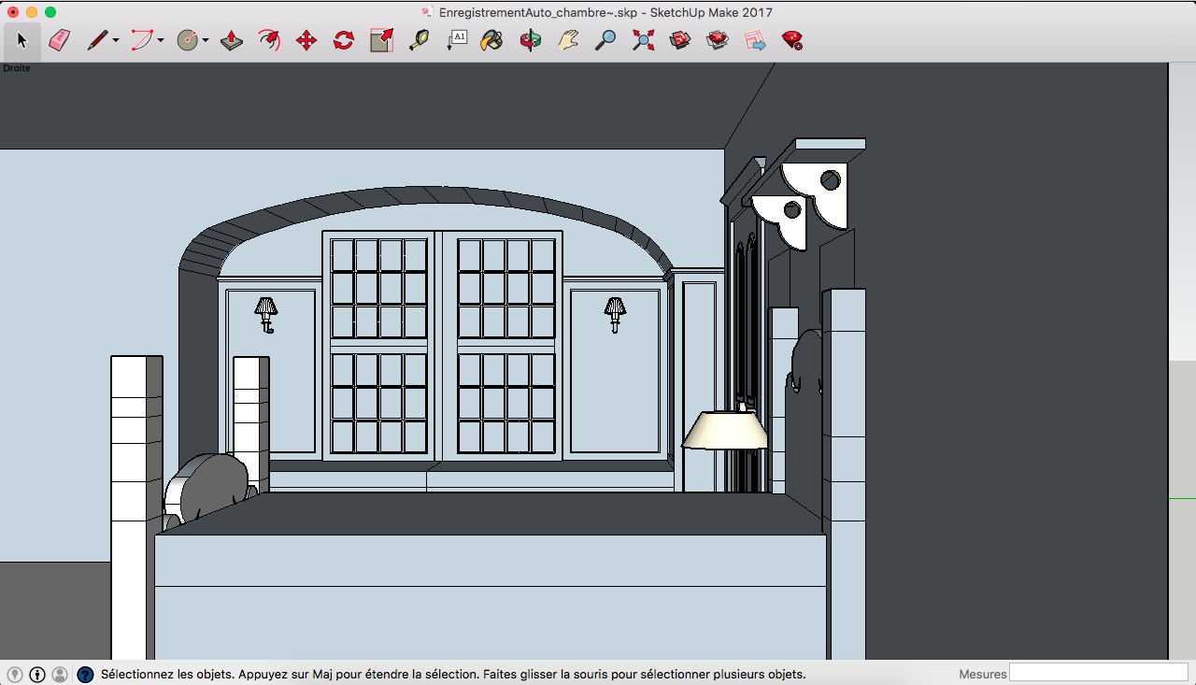Open the help question mark in status bar
The image size is (1196, 685).
tap(85, 674)
